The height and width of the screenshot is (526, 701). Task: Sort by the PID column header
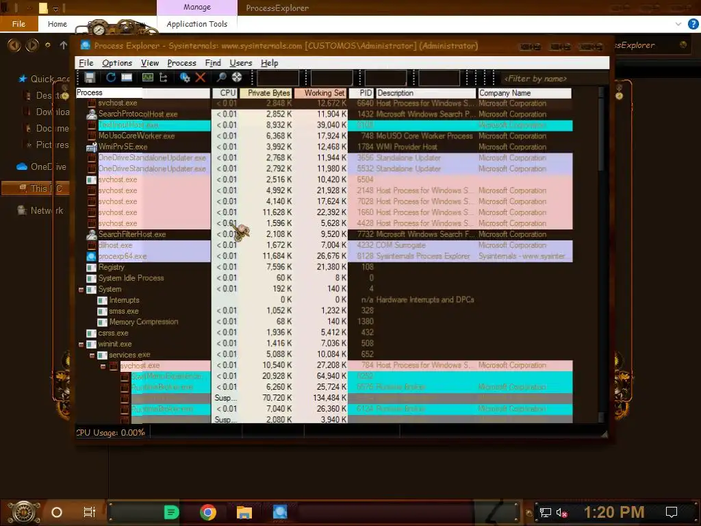pos(361,93)
